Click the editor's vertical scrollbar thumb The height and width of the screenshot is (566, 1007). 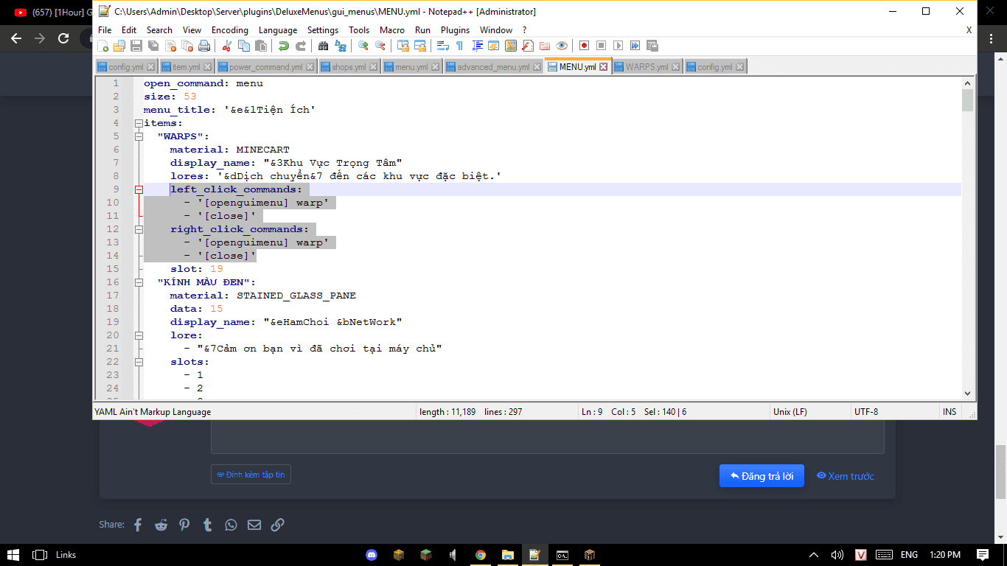(x=967, y=99)
